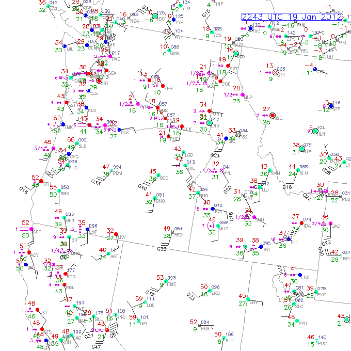Click the GTF station blue circled marker
This screenshot has height=351, width=351.
pyautogui.click(x=331, y=106)
